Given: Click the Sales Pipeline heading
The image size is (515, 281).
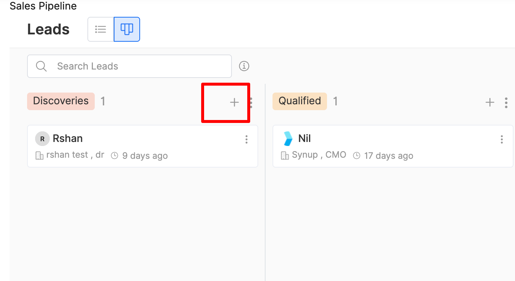Looking at the screenshot, I should 43,6.
